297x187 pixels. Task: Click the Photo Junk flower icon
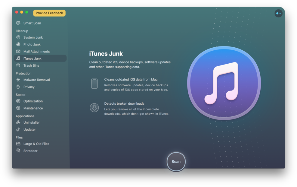coord(18,44)
